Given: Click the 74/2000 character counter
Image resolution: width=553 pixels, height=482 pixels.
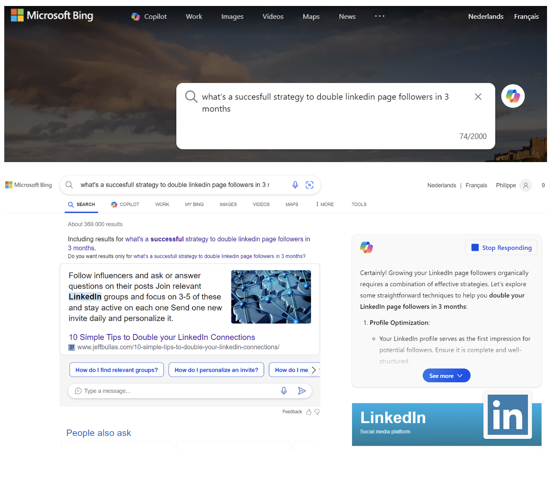Looking at the screenshot, I should (473, 136).
